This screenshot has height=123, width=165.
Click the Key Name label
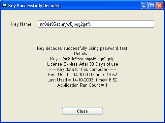(x=21, y=24)
